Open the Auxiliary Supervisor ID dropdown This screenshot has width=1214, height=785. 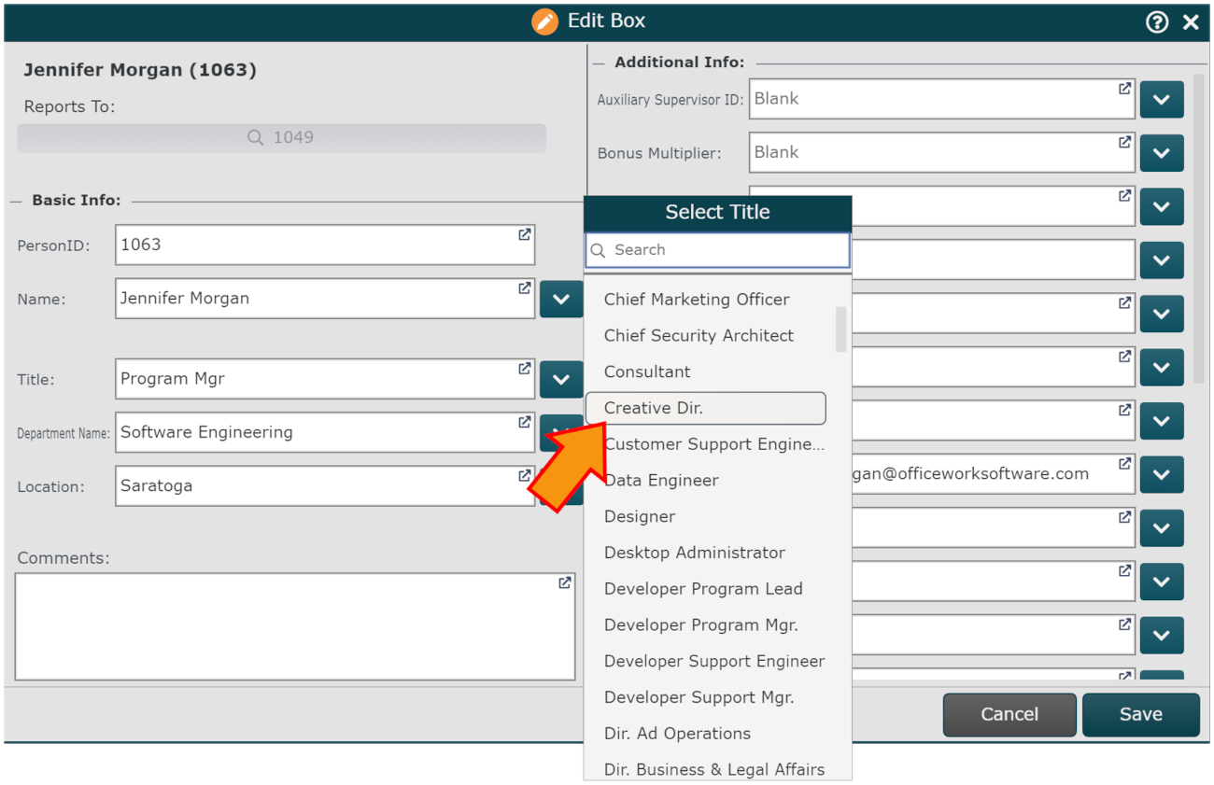point(1162,99)
